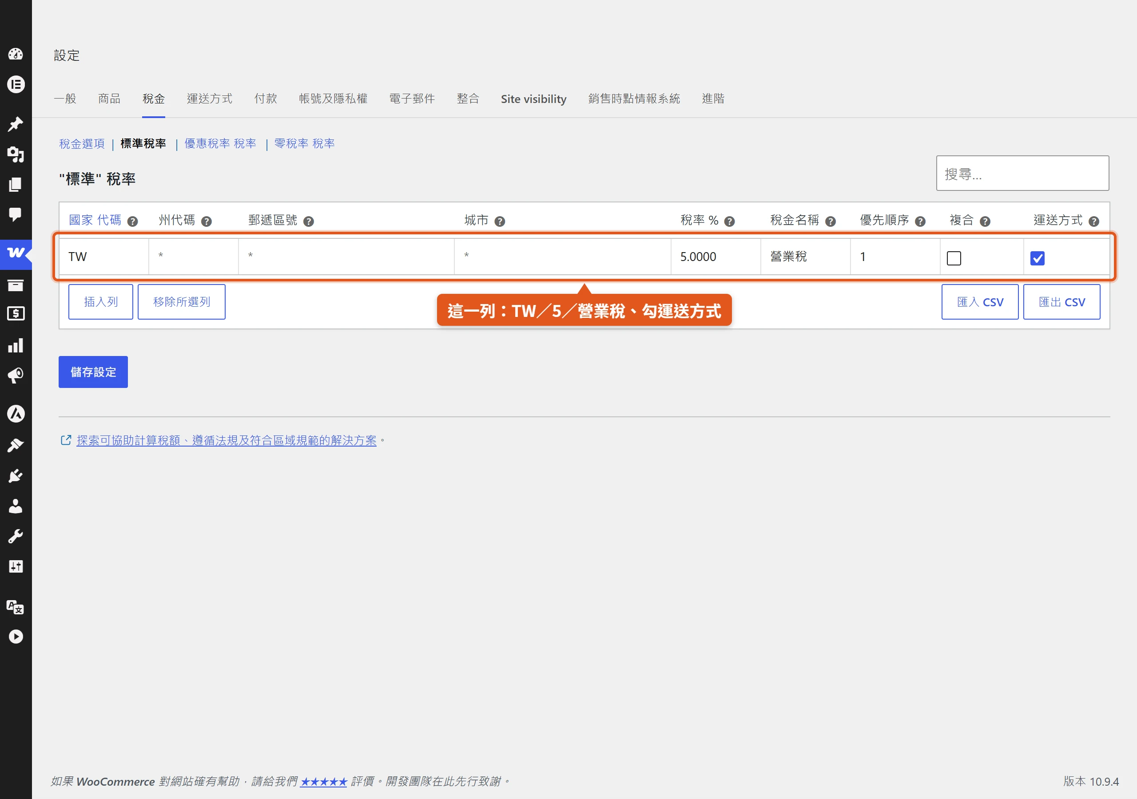This screenshot has height=799, width=1137.
Task: Open the 進階 settings tab
Action: pos(712,99)
